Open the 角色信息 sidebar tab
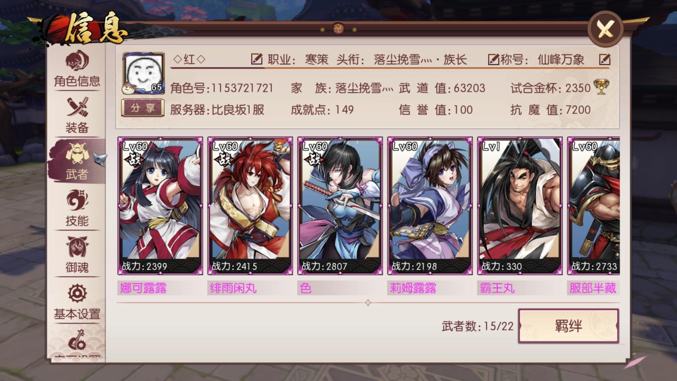 pos(77,69)
